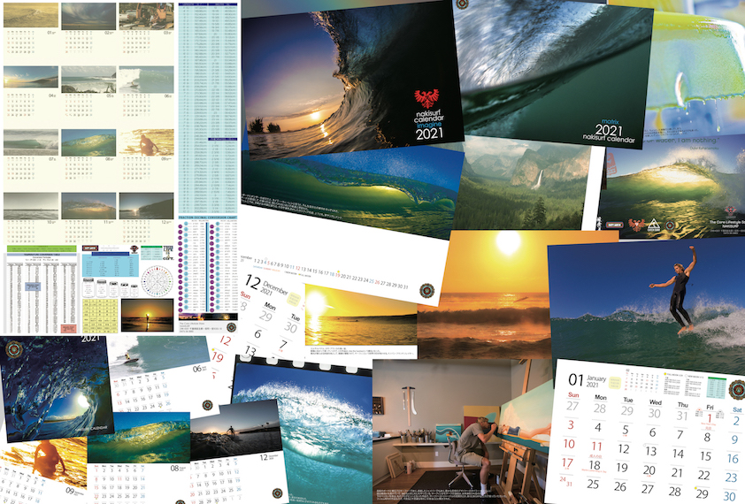This screenshot has width=745, height=504.
Task: Click date 13 on the January 2021 page
Action: pos(651,451)
